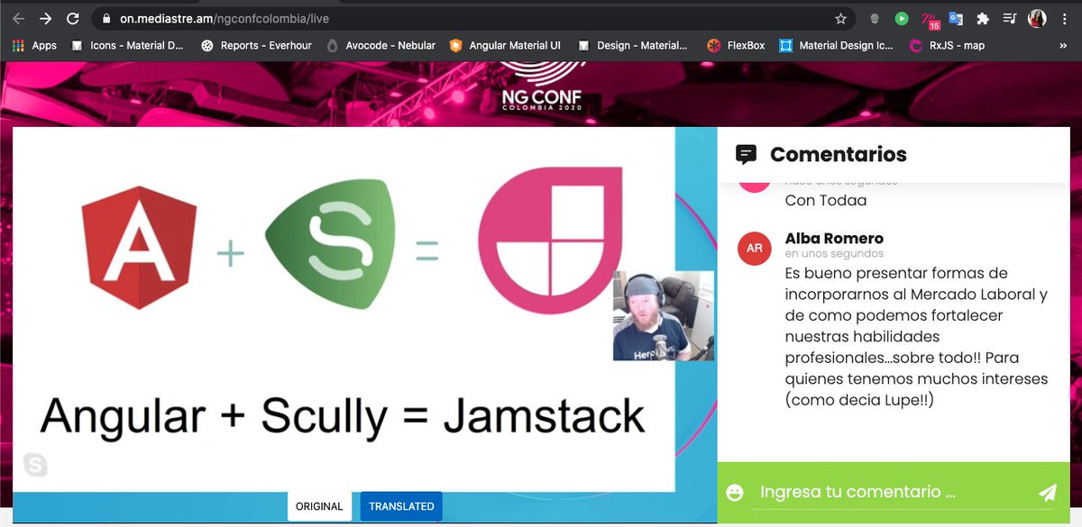Image resolution: width=1082 pixels, height=527 pixels.
Task: Click the pink Jamstack logo
Action: point(552,241)
